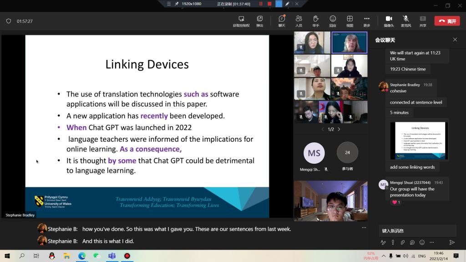Open the reactions (回应) smiley icon
This screenshot has width=466, height=262.
coord(333,19)
